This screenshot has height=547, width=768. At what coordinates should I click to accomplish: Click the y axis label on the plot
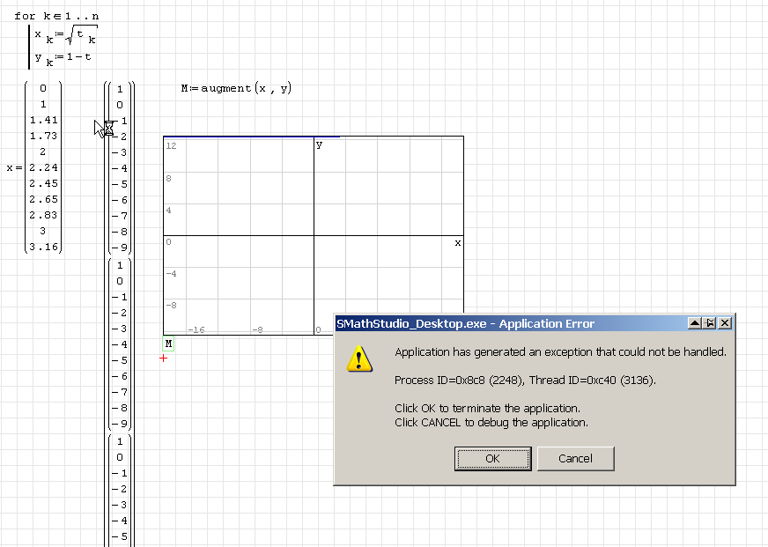tap(319, 144)
